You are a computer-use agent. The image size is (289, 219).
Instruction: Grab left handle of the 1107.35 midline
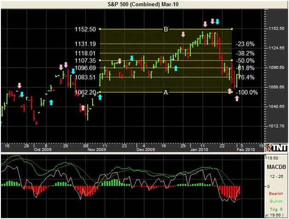pyautogui.click(x=100, y=60)
